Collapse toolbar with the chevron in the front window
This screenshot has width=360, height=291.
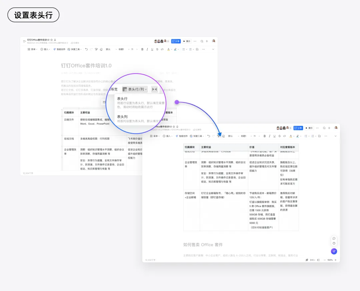335,136
